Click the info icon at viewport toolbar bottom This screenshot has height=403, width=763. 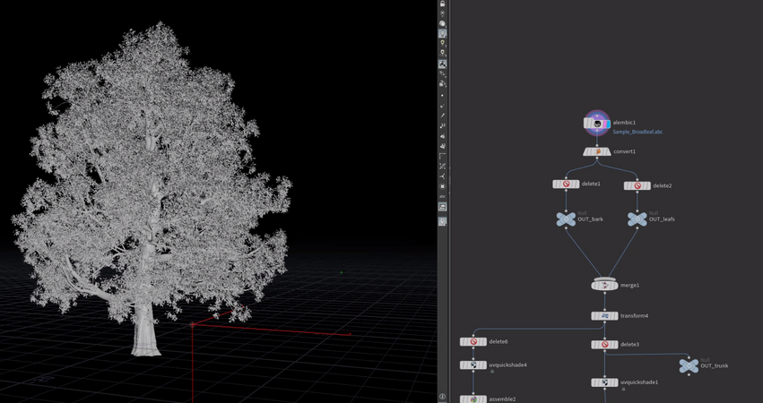443,396
